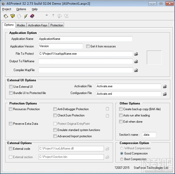This screenshot has height=174, width=175.
Task: Click the Compiler MapFile input field
Action: click(86, 70)
